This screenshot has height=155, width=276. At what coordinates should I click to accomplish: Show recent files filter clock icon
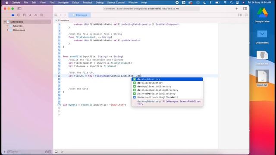coord(46,152)
